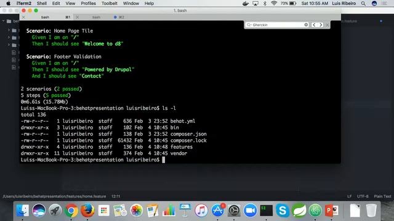Close the terminal find bar

[327, 25]
